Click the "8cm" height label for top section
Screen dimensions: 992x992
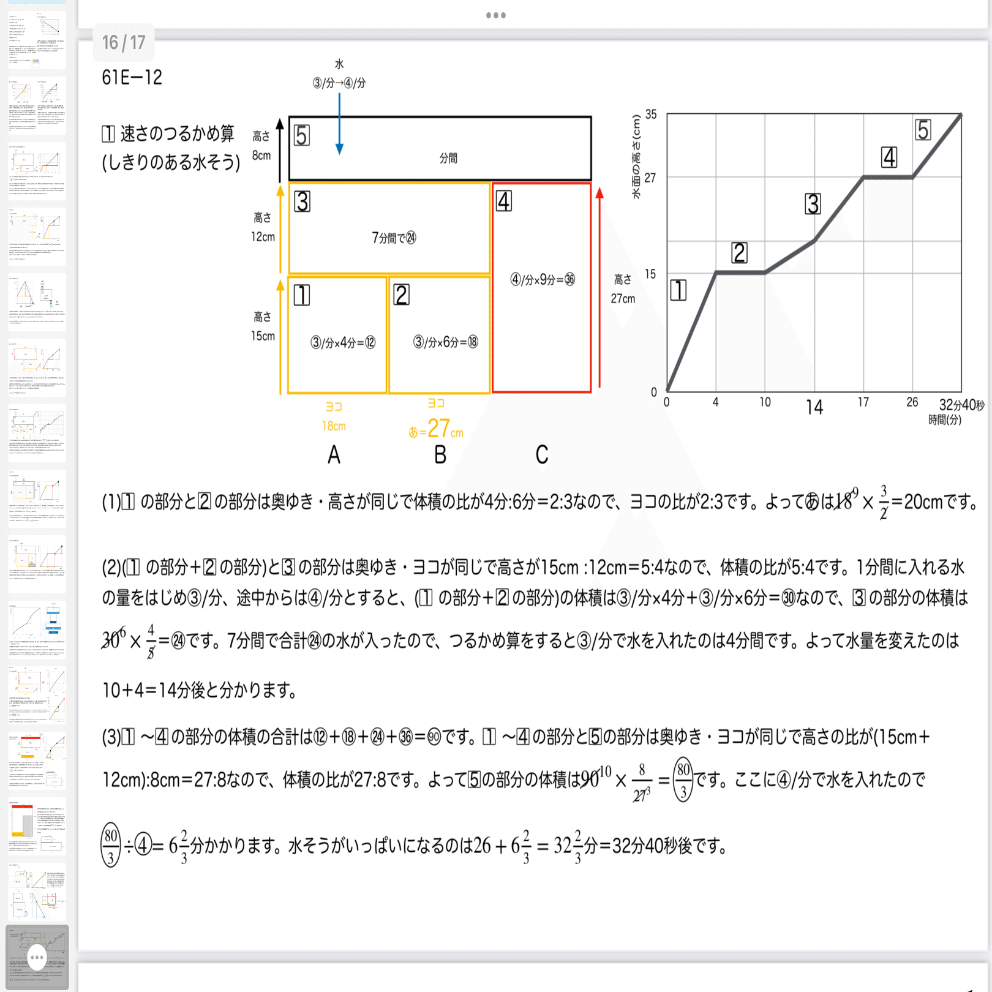pos(261,156)
